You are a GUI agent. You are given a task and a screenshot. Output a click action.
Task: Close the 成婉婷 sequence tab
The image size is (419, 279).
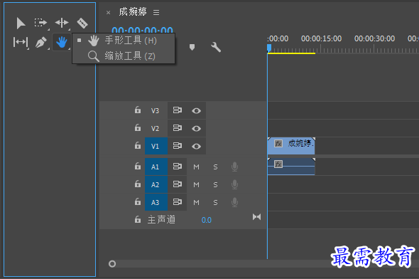pos(108,12)
